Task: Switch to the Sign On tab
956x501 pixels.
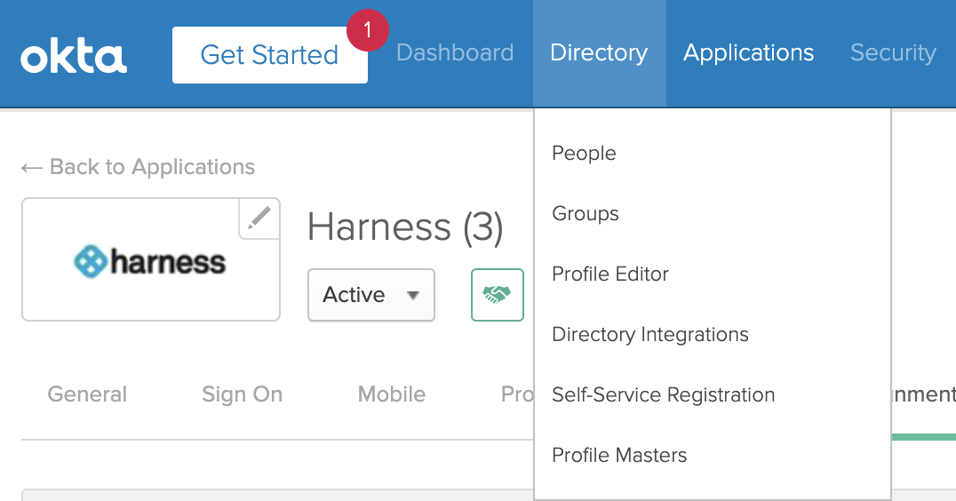Action: (242, 394)
